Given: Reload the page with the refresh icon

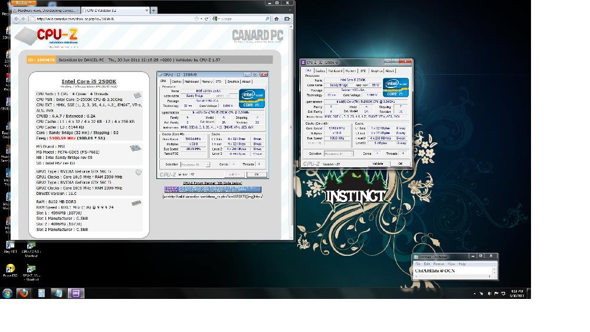Looking at the screenshot, I should click(206, 18).
